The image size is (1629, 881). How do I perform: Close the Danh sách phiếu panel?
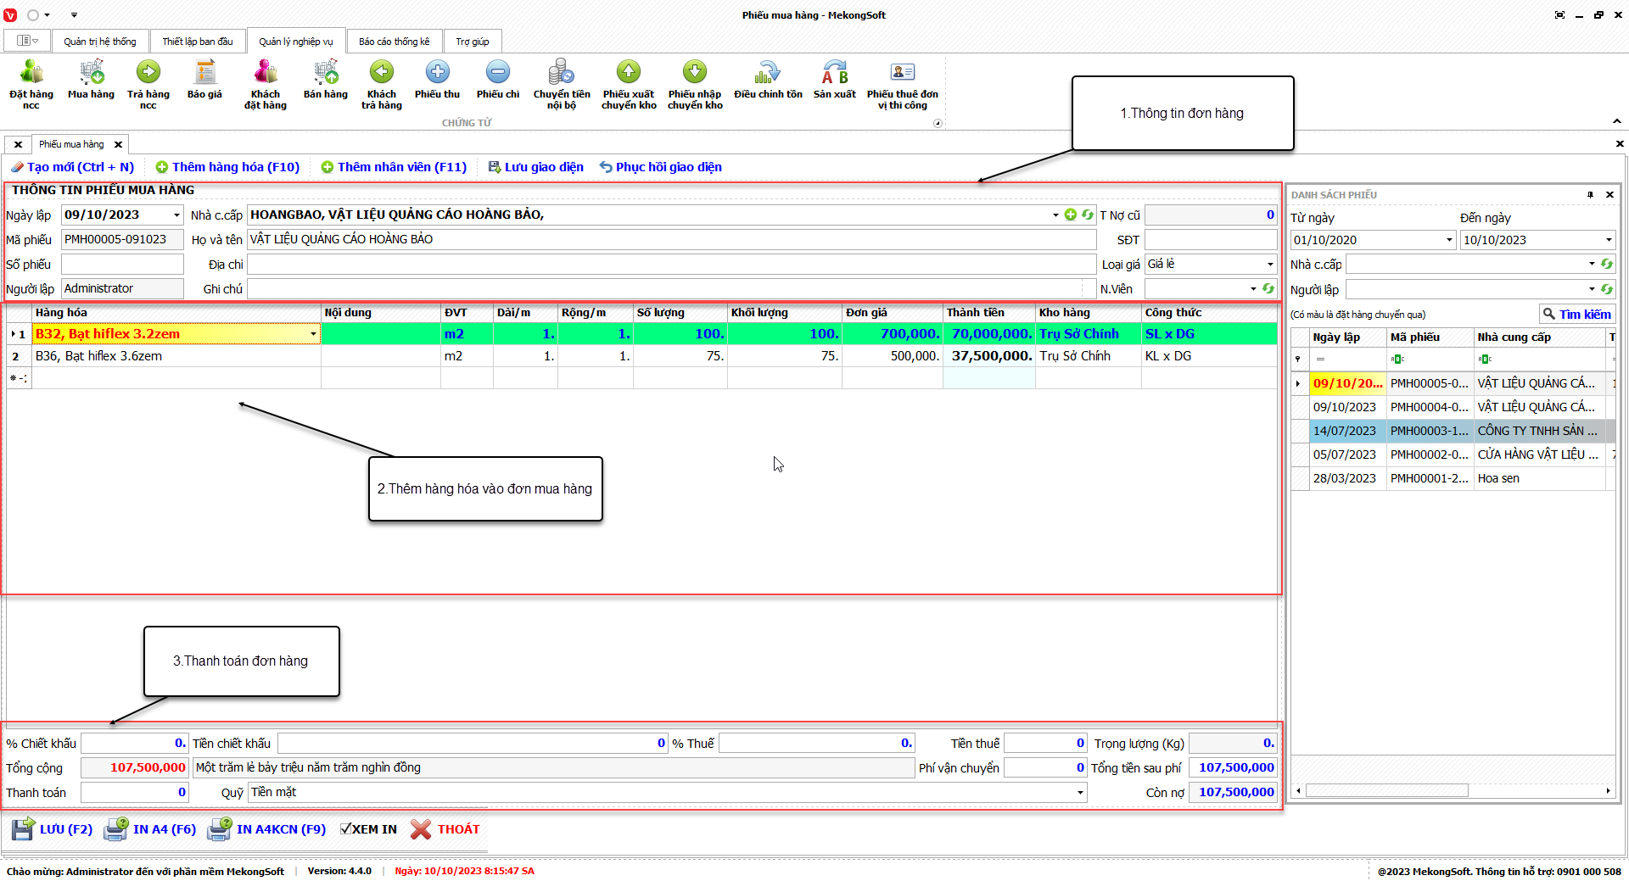[1609, 195]
